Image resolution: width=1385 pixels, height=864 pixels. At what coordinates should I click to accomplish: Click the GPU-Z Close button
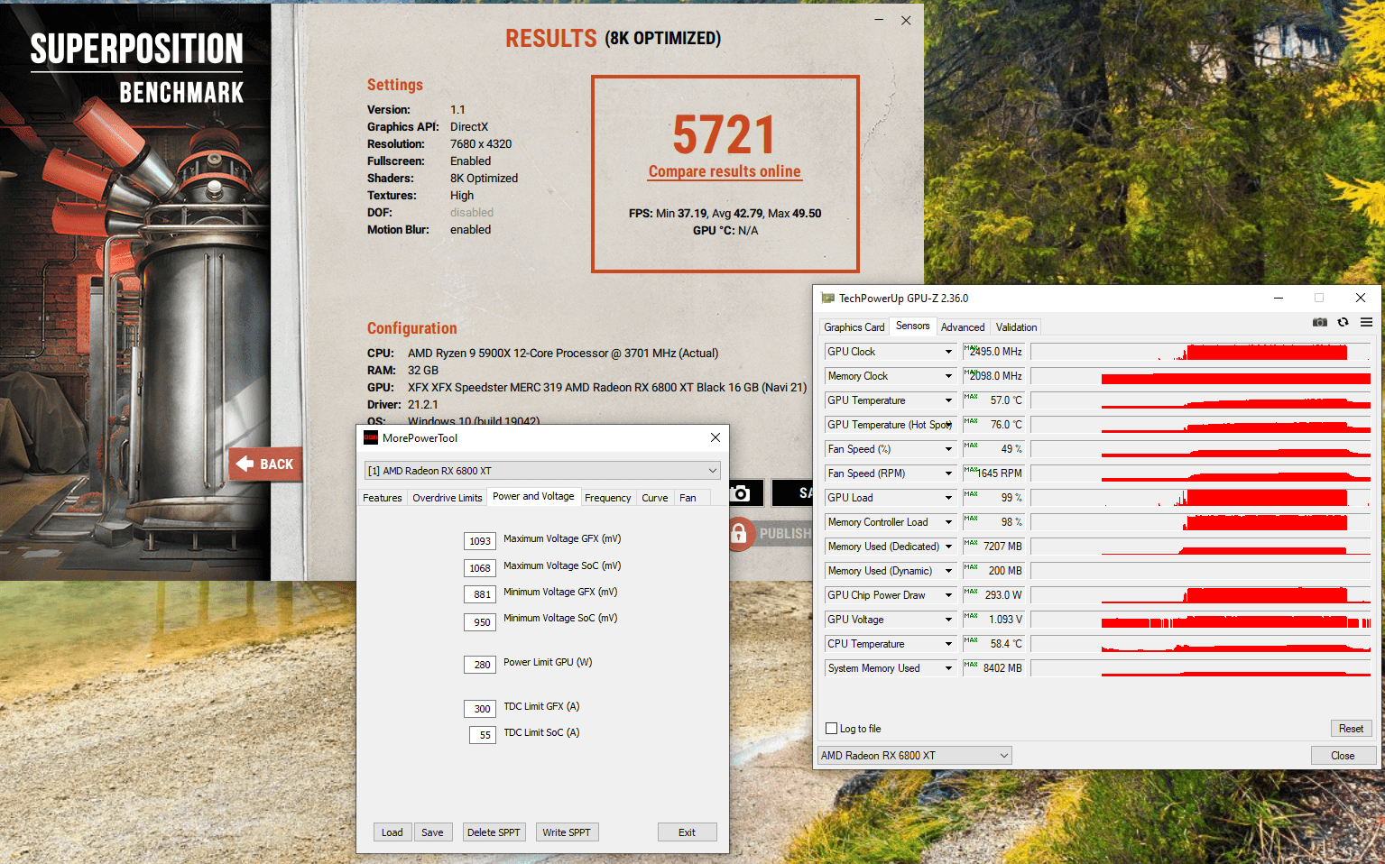click(x=1343, y=756)
